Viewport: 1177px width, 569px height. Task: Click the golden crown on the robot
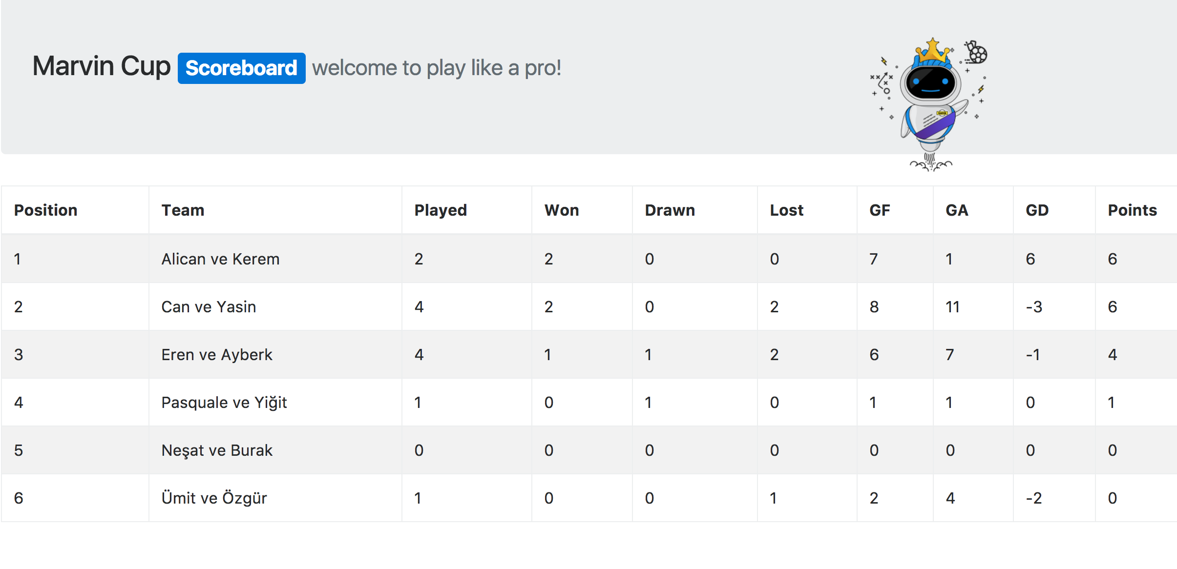tap(933, 51)
